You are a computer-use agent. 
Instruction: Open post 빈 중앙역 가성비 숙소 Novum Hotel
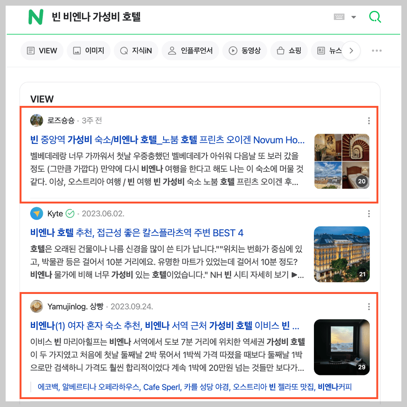[x=167, y=140]
